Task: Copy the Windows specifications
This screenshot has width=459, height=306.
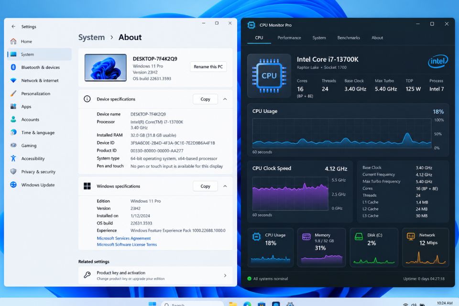Action: [x=205, y=186]
